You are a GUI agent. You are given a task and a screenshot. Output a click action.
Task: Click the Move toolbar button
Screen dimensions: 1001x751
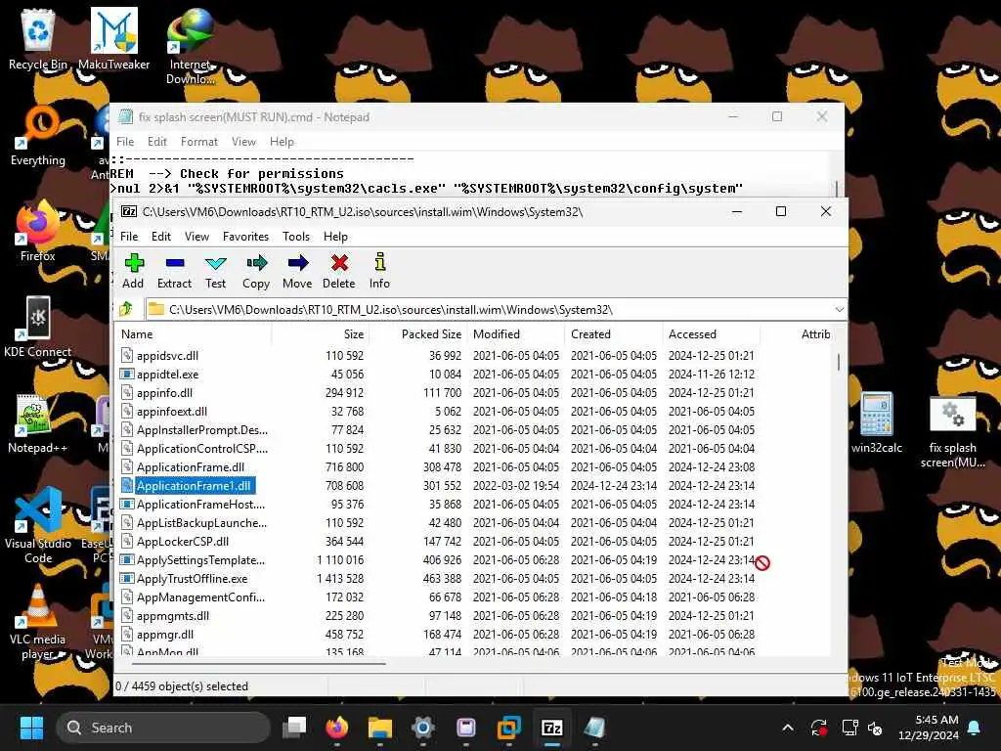(297, 271)
